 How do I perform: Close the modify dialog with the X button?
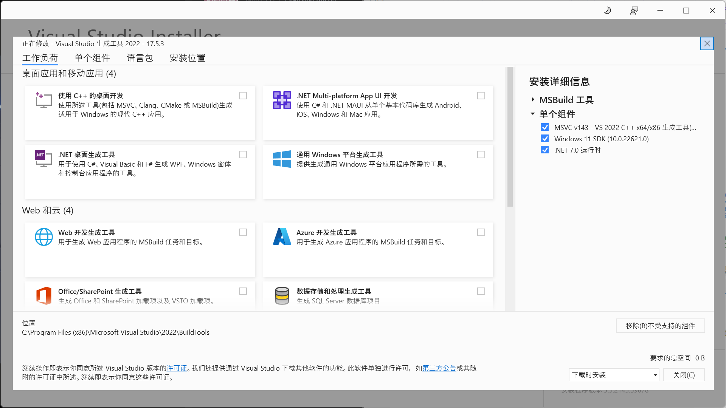707,44
